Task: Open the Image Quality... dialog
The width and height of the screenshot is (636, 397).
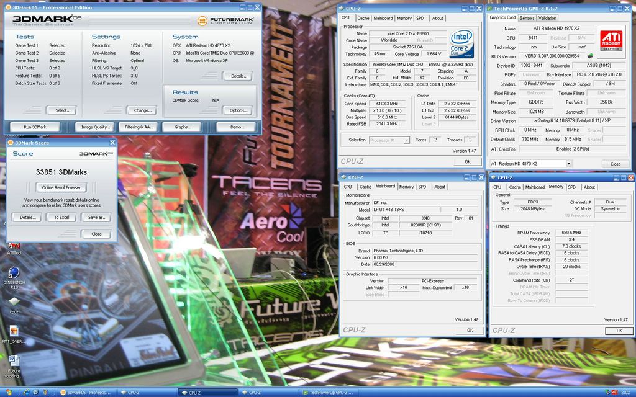Action: coord(95,127)
